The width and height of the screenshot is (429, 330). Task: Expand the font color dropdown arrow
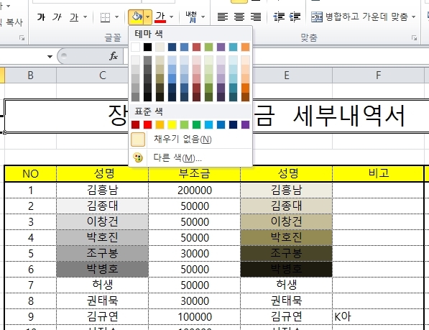click(x=172, y=17)
